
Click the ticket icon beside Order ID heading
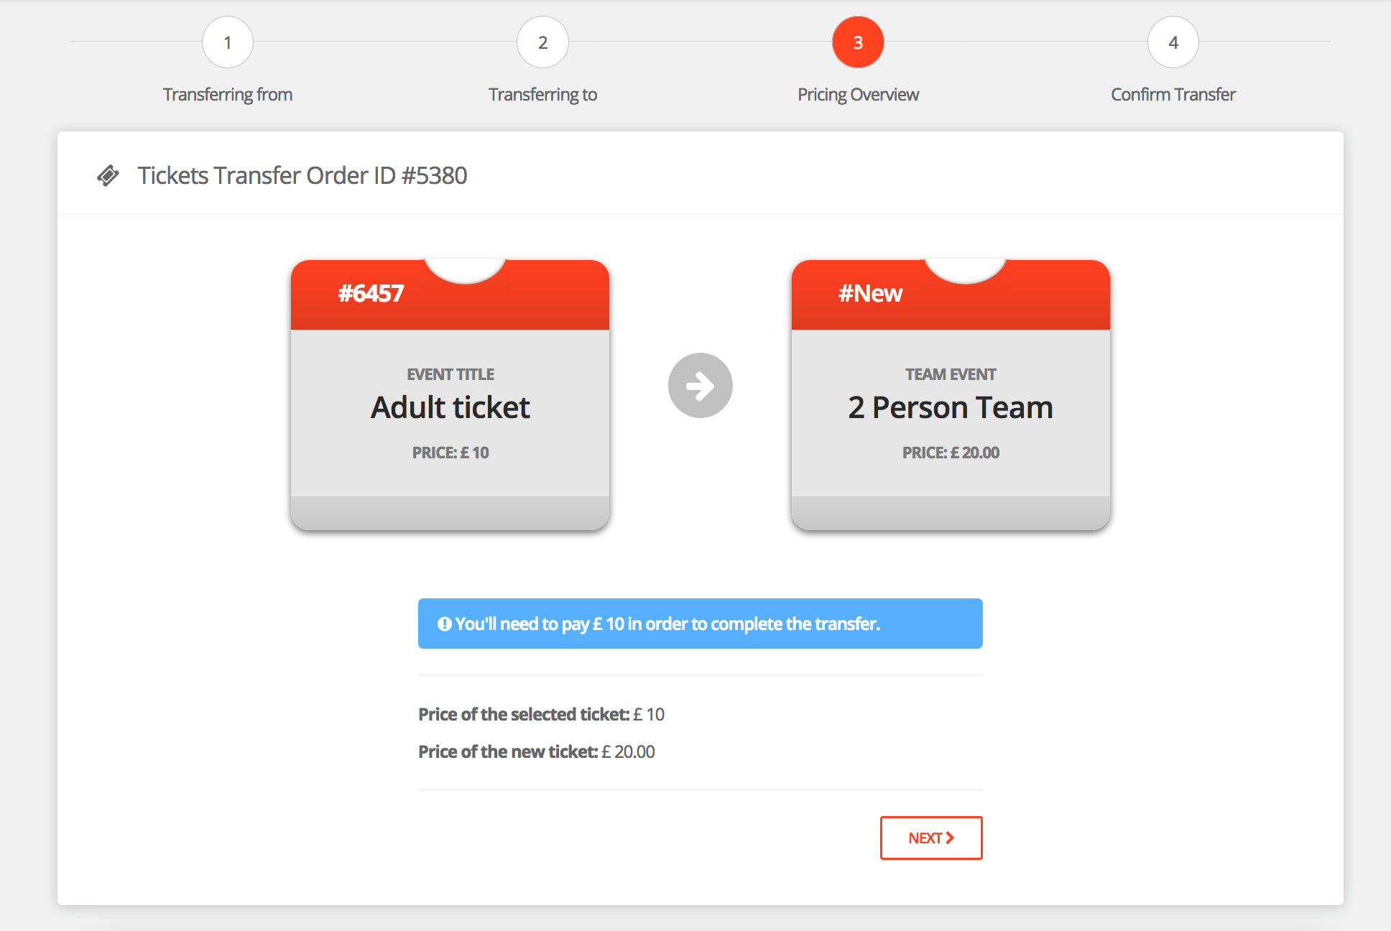[108, 176]
